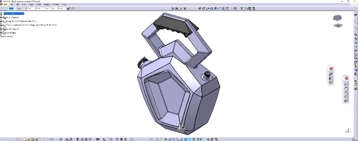This screenshot has width=358, height=141.
Task: Open the isometric quick view dropdown
Action: click(189, 139)
